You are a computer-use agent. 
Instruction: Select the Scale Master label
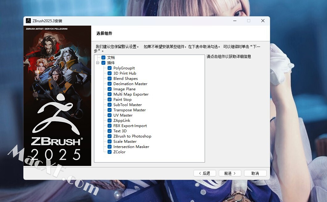125,141
